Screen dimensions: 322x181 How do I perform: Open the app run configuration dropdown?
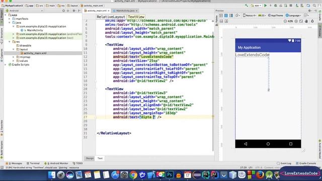click(x=256, y=6)
